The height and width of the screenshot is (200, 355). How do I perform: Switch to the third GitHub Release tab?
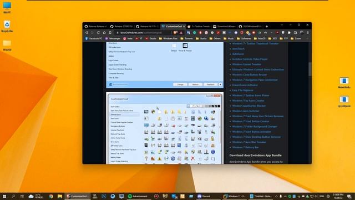point(148,27)
